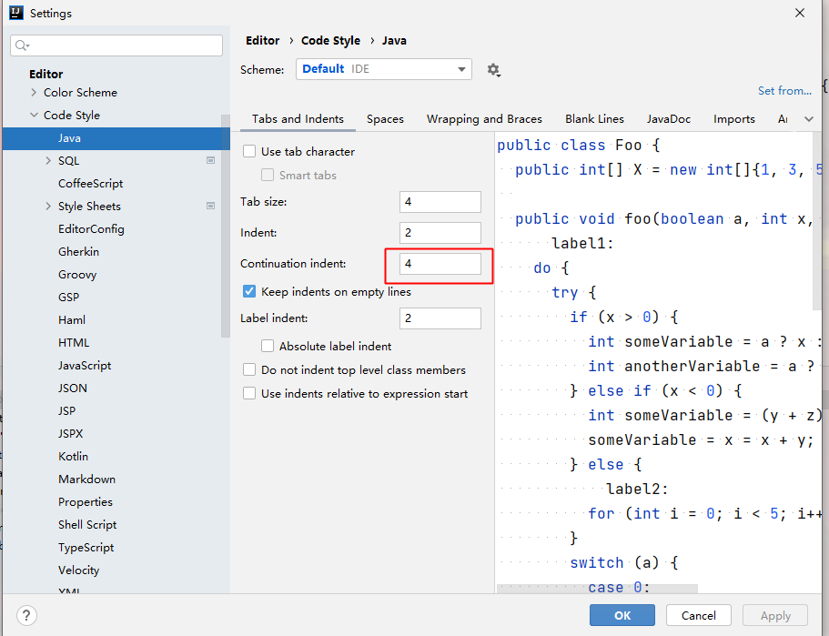Viewport: 829px width, 636px height.
Task: Click the Apply button
Action: click(775, 615)
